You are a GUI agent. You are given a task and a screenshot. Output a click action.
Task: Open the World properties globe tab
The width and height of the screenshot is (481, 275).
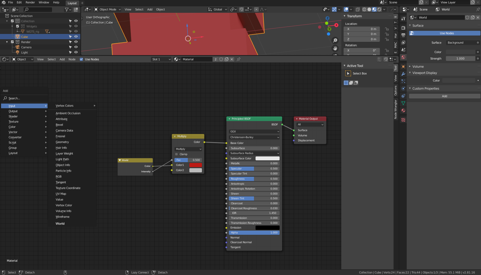pos(403,57)
